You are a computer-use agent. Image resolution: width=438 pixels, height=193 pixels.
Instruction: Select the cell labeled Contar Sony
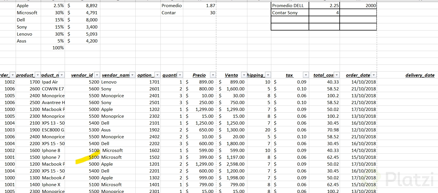point(290,13)
